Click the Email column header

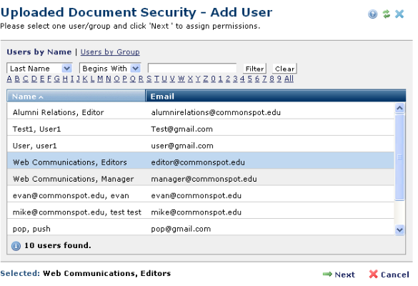276,96
